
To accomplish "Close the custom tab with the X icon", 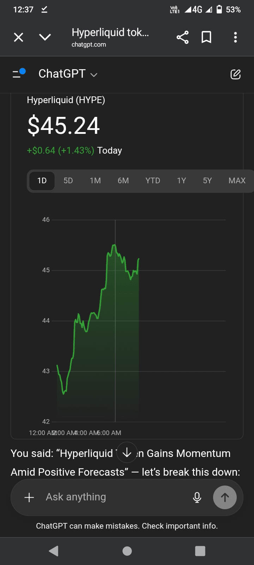I will (18, 37).
